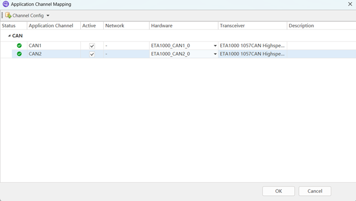Uncheck the Active checkbox for CAN1
356x201 pixels.
tap(92, 46)
